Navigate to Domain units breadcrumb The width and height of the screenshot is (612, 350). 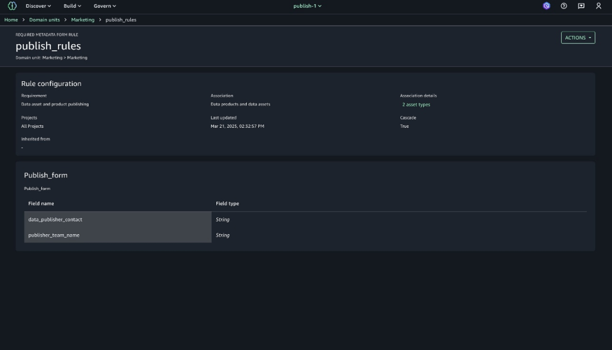[x=45, y=20]
